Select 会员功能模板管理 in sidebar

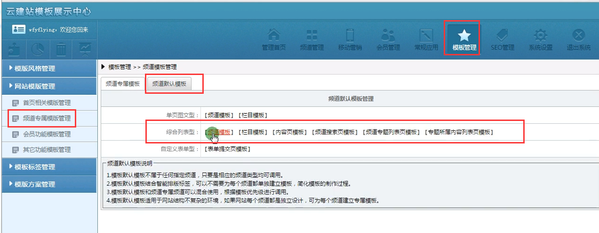(x=47, y=135)
